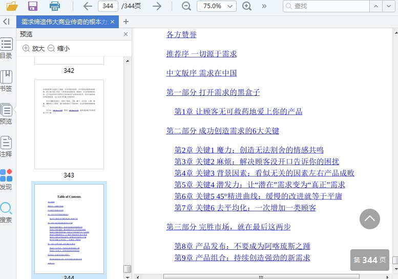
Task: Click thumbnail panel scroll up arrow
Action: pyautogui.click(x=128, y=61)
